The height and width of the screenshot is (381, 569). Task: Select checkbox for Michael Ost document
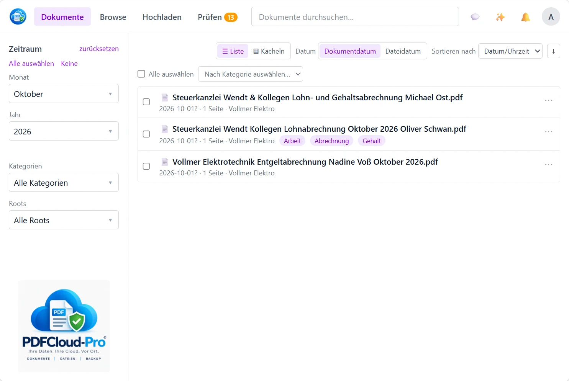pos(146,102)
